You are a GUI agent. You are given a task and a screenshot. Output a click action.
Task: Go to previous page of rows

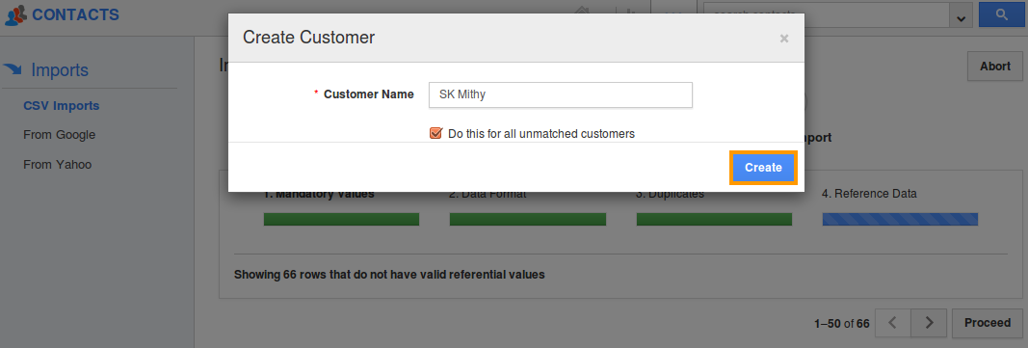click(892, 322)
